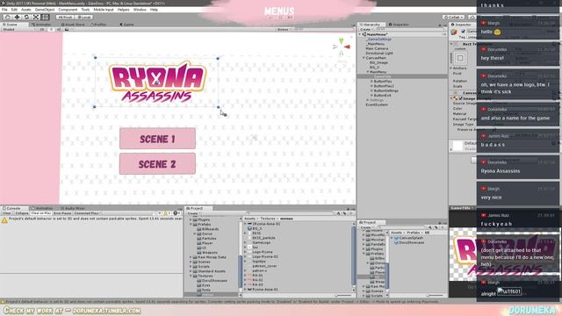The height and width of the screenshot is (316, 562).
Task: Select Directional Light in Hierarchy
Action: (379, 53)
